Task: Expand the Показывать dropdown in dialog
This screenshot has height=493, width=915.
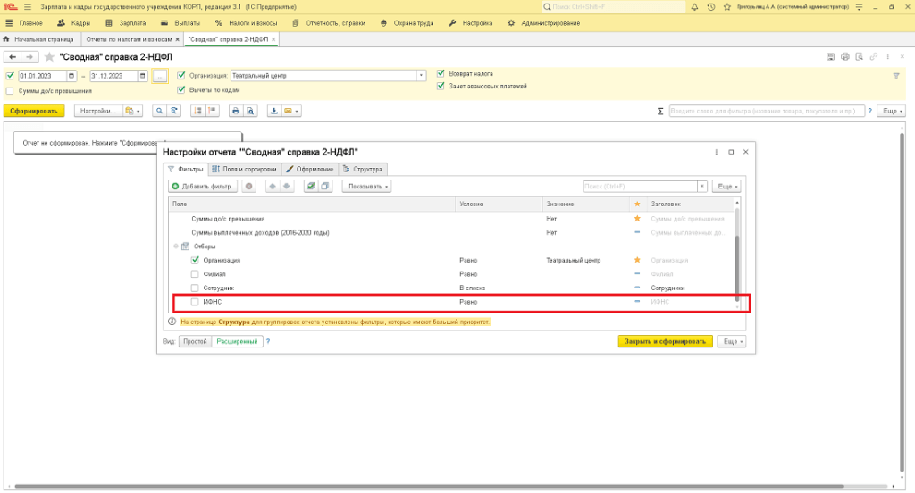Action: [366, 187]
